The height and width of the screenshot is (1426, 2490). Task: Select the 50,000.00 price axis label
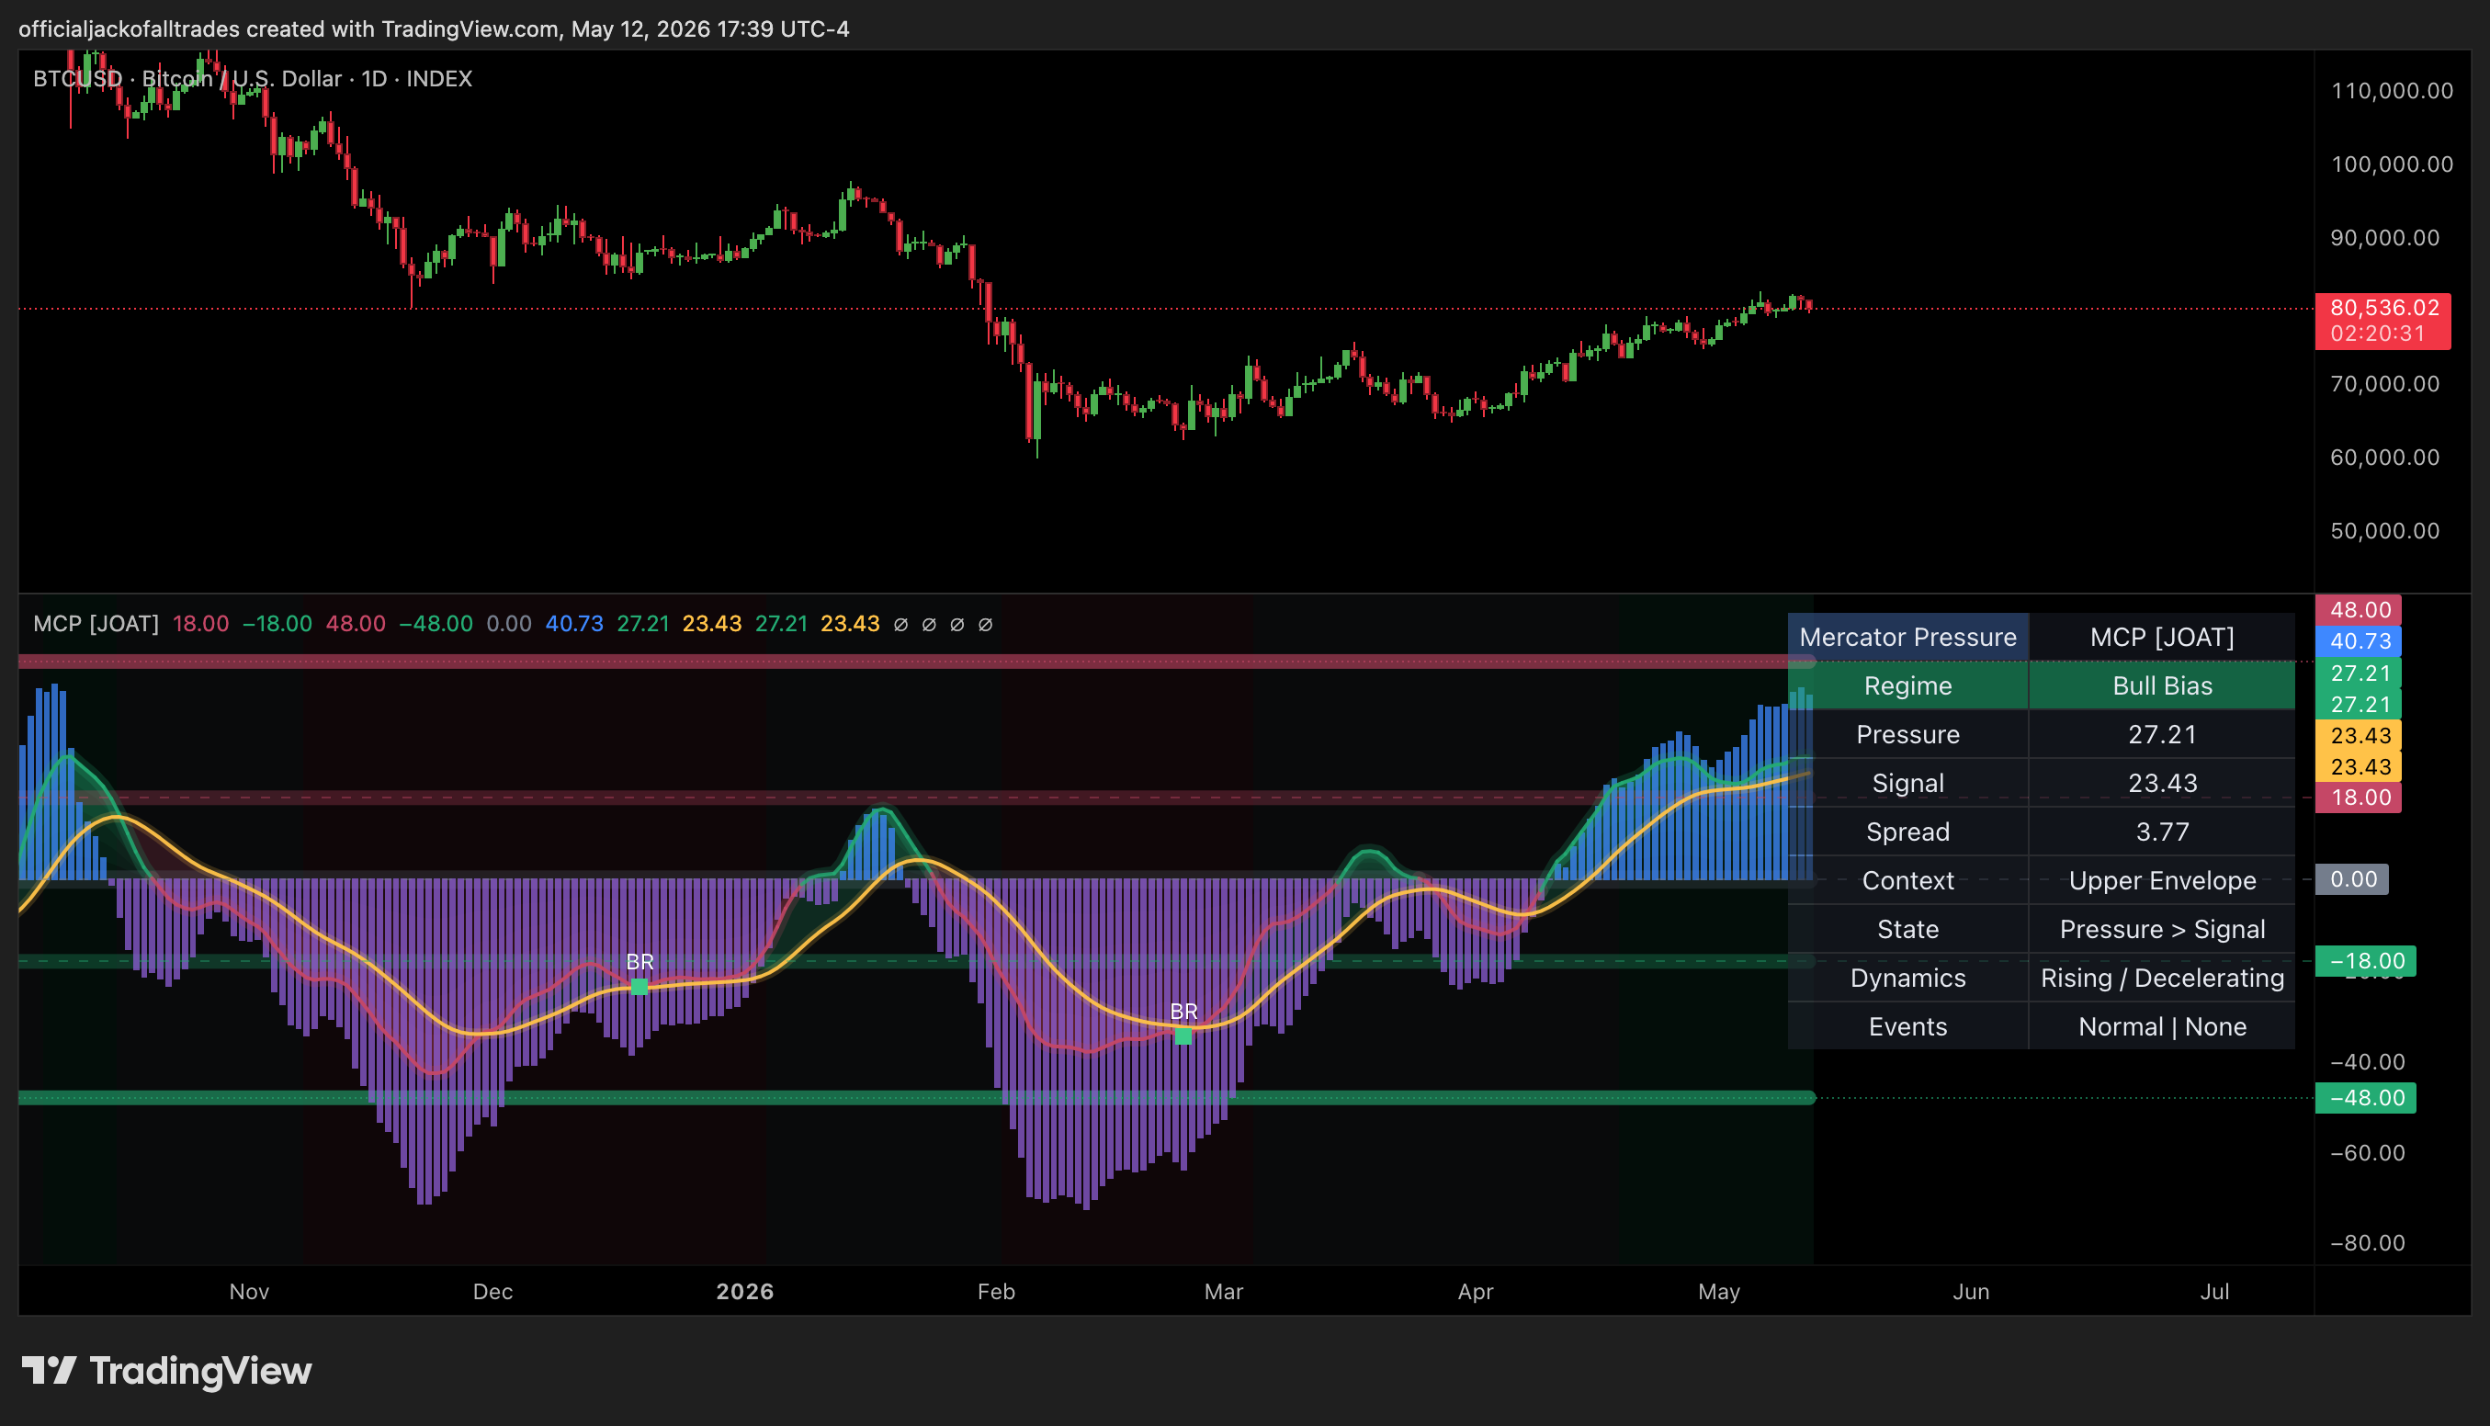click(x=2385, y=530)
